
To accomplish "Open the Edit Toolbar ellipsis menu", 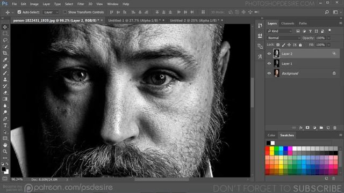I will 5,158.
